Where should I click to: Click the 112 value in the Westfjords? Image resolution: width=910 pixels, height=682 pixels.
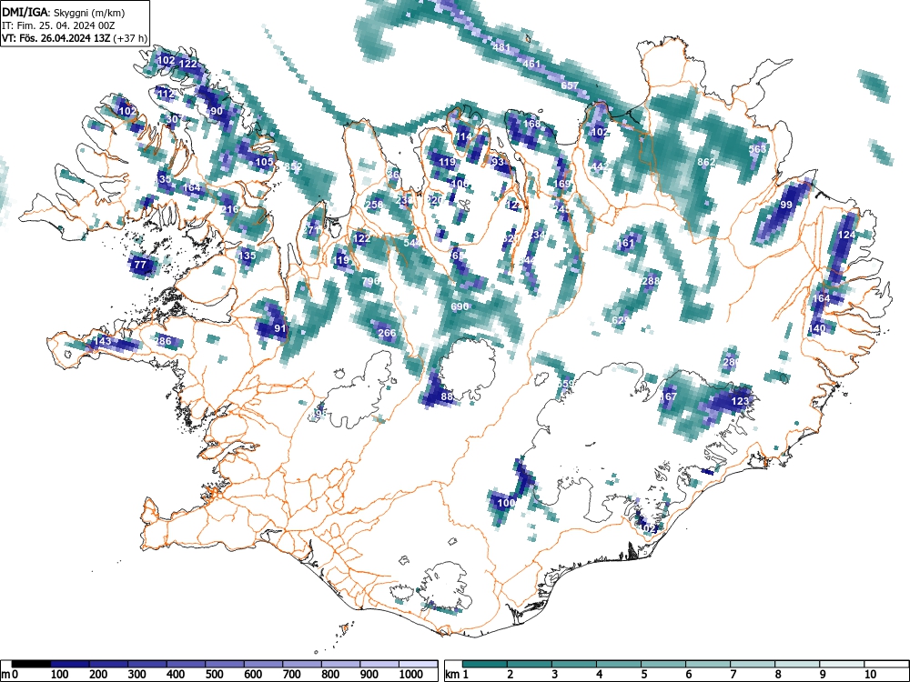coord(166,94)
